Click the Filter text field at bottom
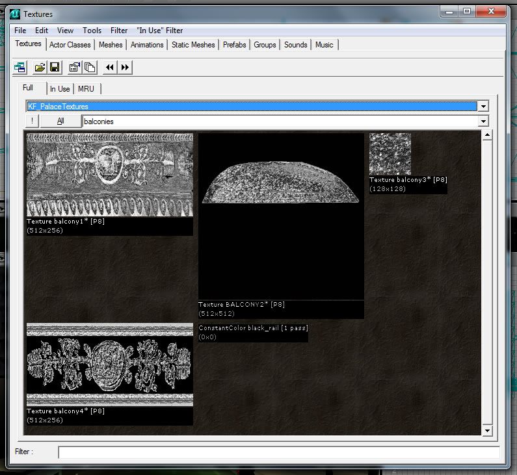 278,452
